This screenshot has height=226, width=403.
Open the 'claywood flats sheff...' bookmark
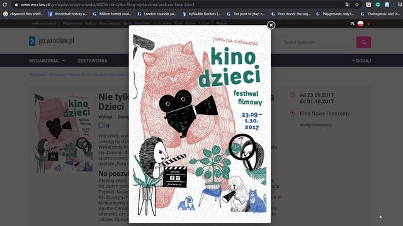(x=23, y=14)
